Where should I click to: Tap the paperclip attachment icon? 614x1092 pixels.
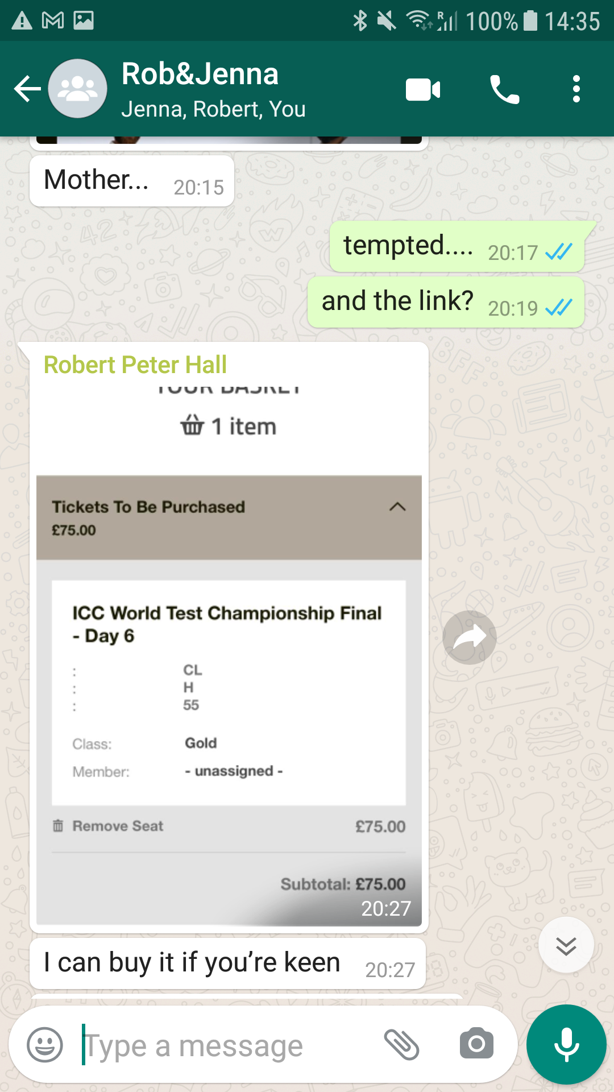pyautogui.click(x=401, y=1044)
